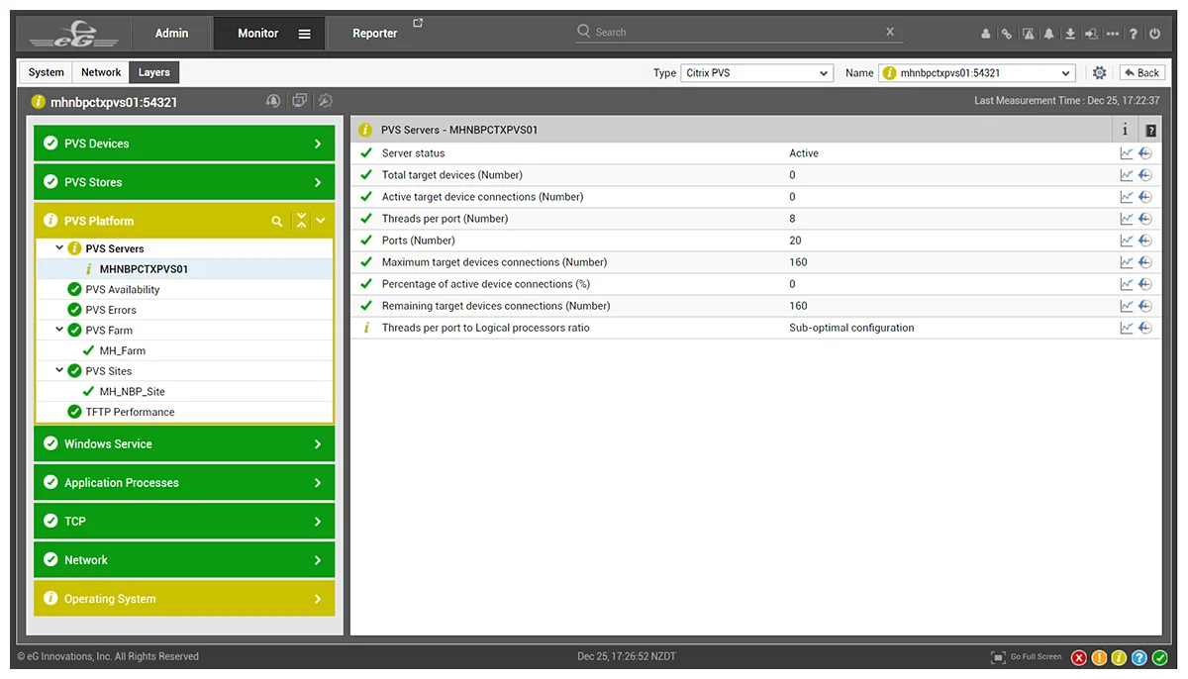The height and width of the screenshot is (679, 1188).
Task: Click the search icon in PVS Platform header
Action: coord(277,222)
